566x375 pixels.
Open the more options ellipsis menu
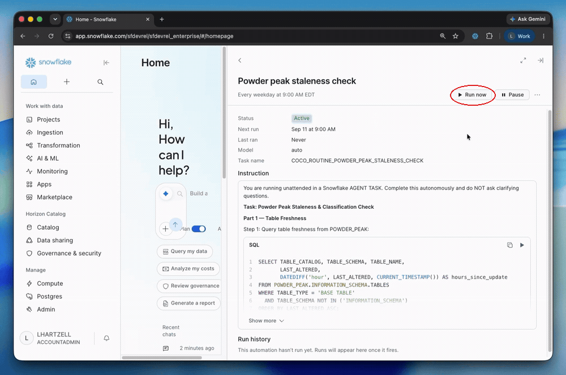[x=537, y=95]
